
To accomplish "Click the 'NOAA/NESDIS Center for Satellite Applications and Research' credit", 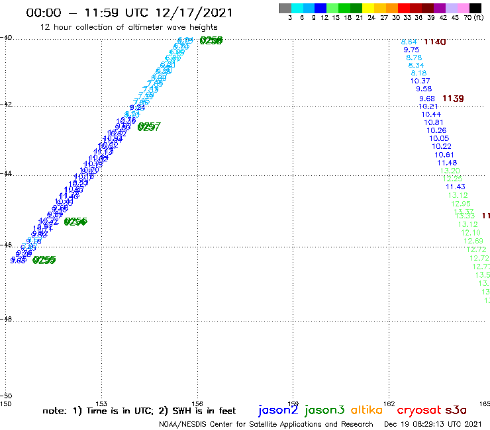I will [x=266, y=424].
